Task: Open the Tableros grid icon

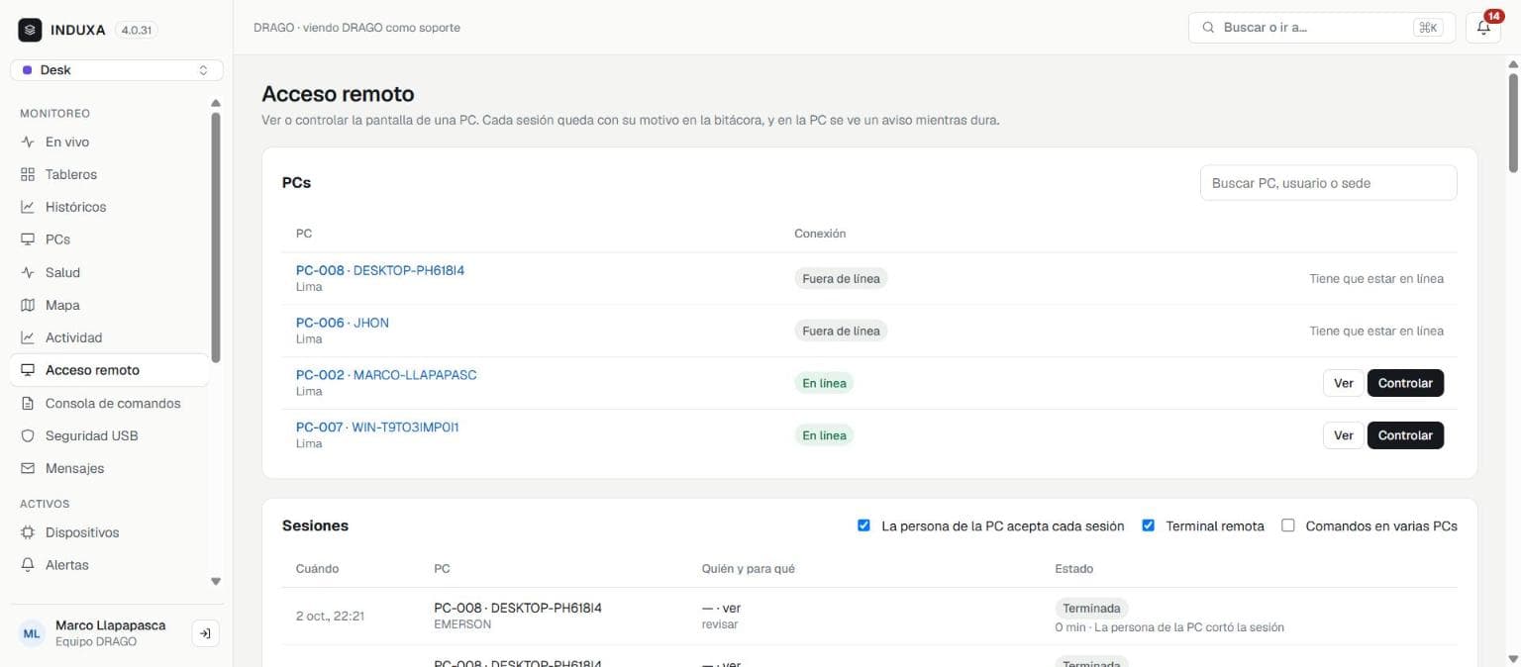Action: [28, 174]
